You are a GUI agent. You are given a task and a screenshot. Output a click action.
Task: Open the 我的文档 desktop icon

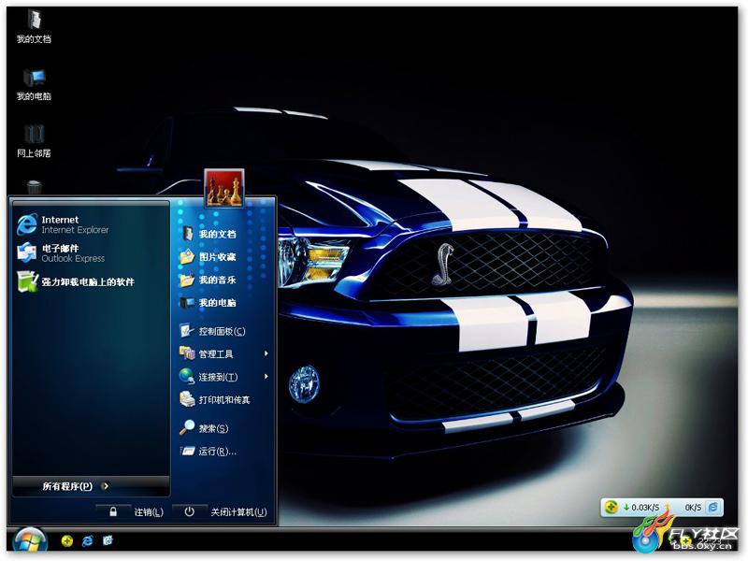(x=34, y=27)
